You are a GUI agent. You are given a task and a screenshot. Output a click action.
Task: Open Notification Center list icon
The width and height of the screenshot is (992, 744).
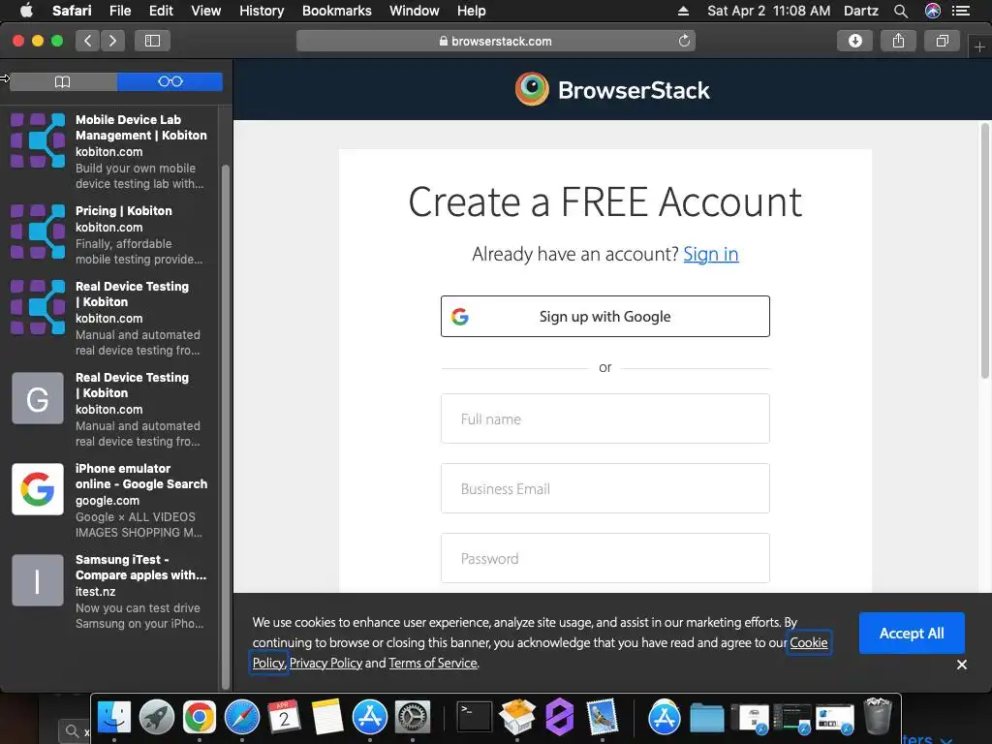tap(961, 11)
